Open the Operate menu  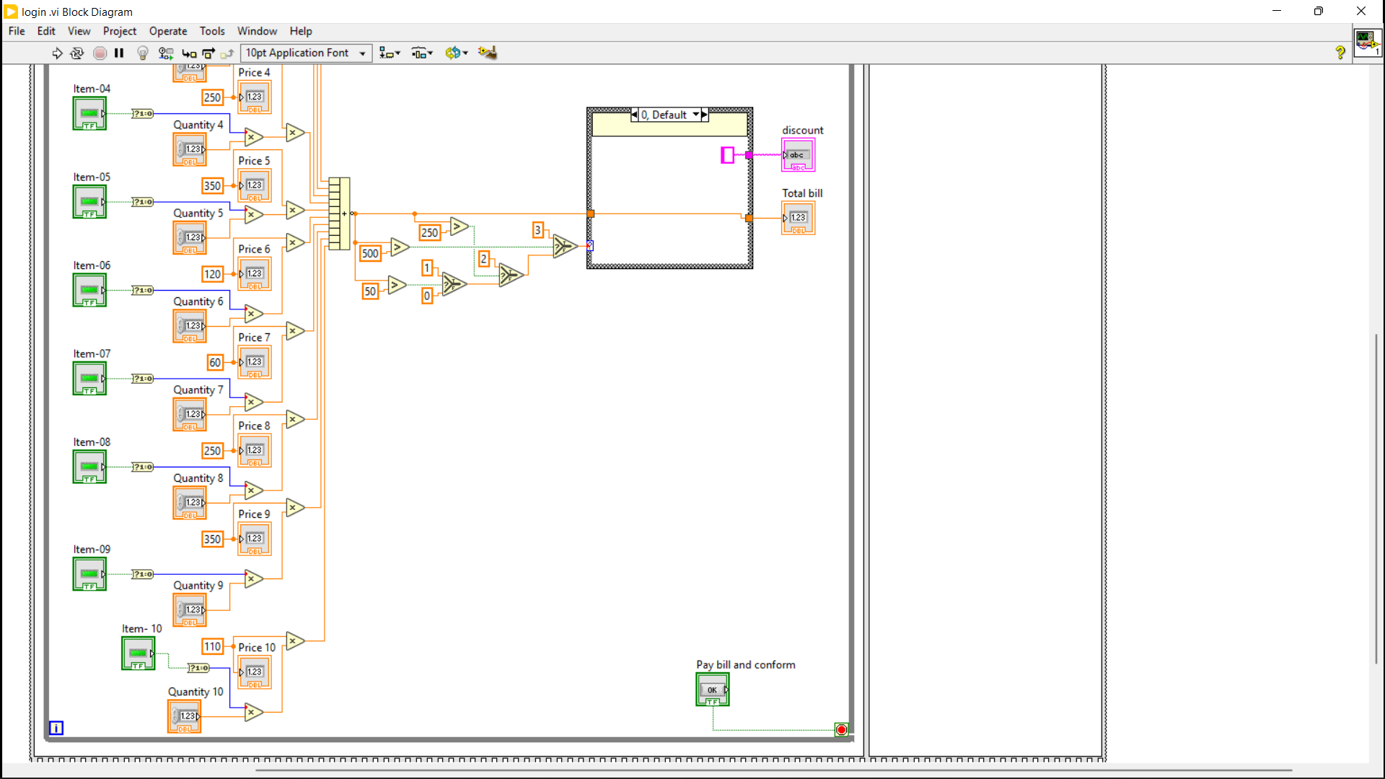(x=168, y=31)
